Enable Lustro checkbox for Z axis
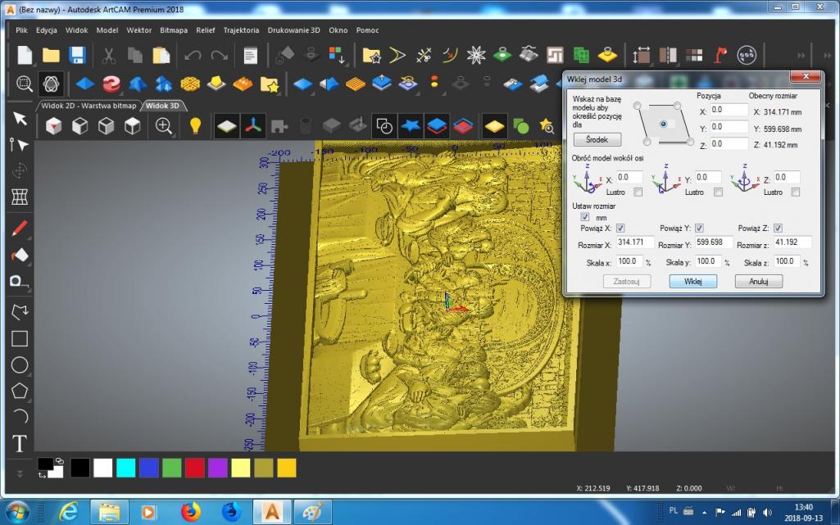 pos(796,192)
